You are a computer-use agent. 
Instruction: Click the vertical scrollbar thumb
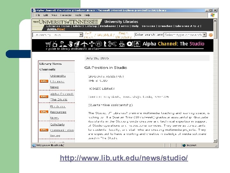[215, 30]
